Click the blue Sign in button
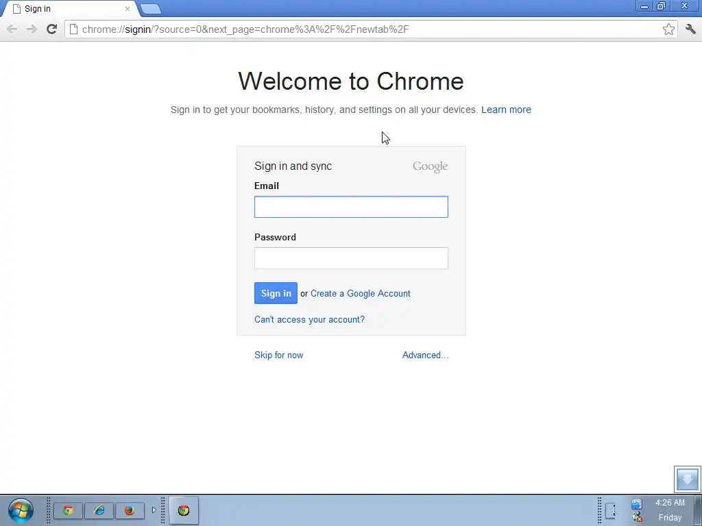 tap(276, 293)
